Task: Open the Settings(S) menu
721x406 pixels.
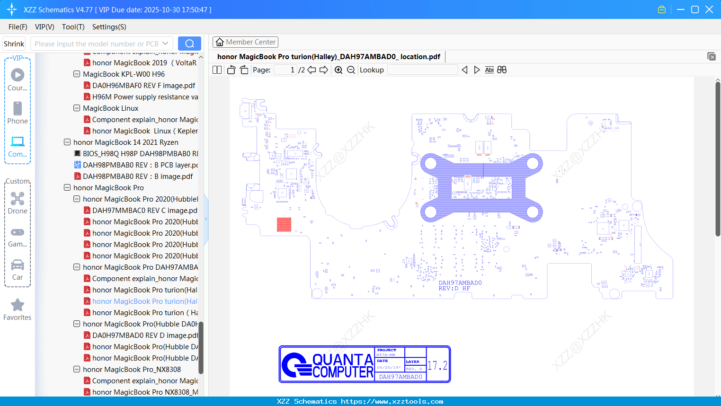Action: [x=109, y=26]
